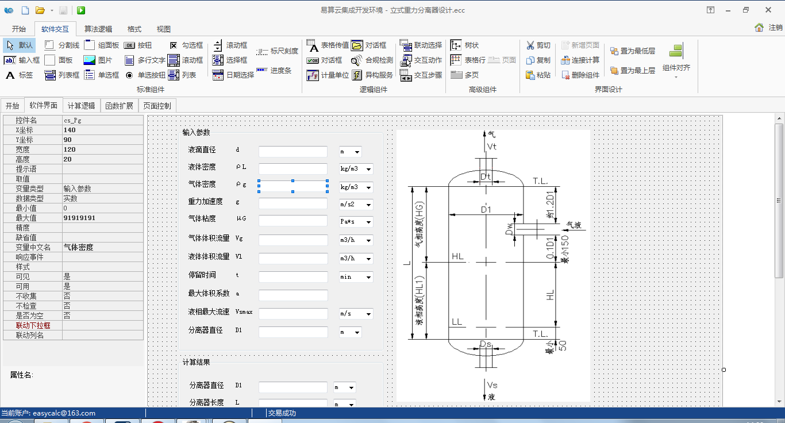The image size is (785, 423).
Task: Click the 删除组件 delete component button
Action: click(x=580, y=75)
